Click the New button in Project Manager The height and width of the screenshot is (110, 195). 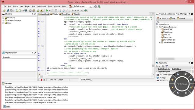[x=172, y=18]
